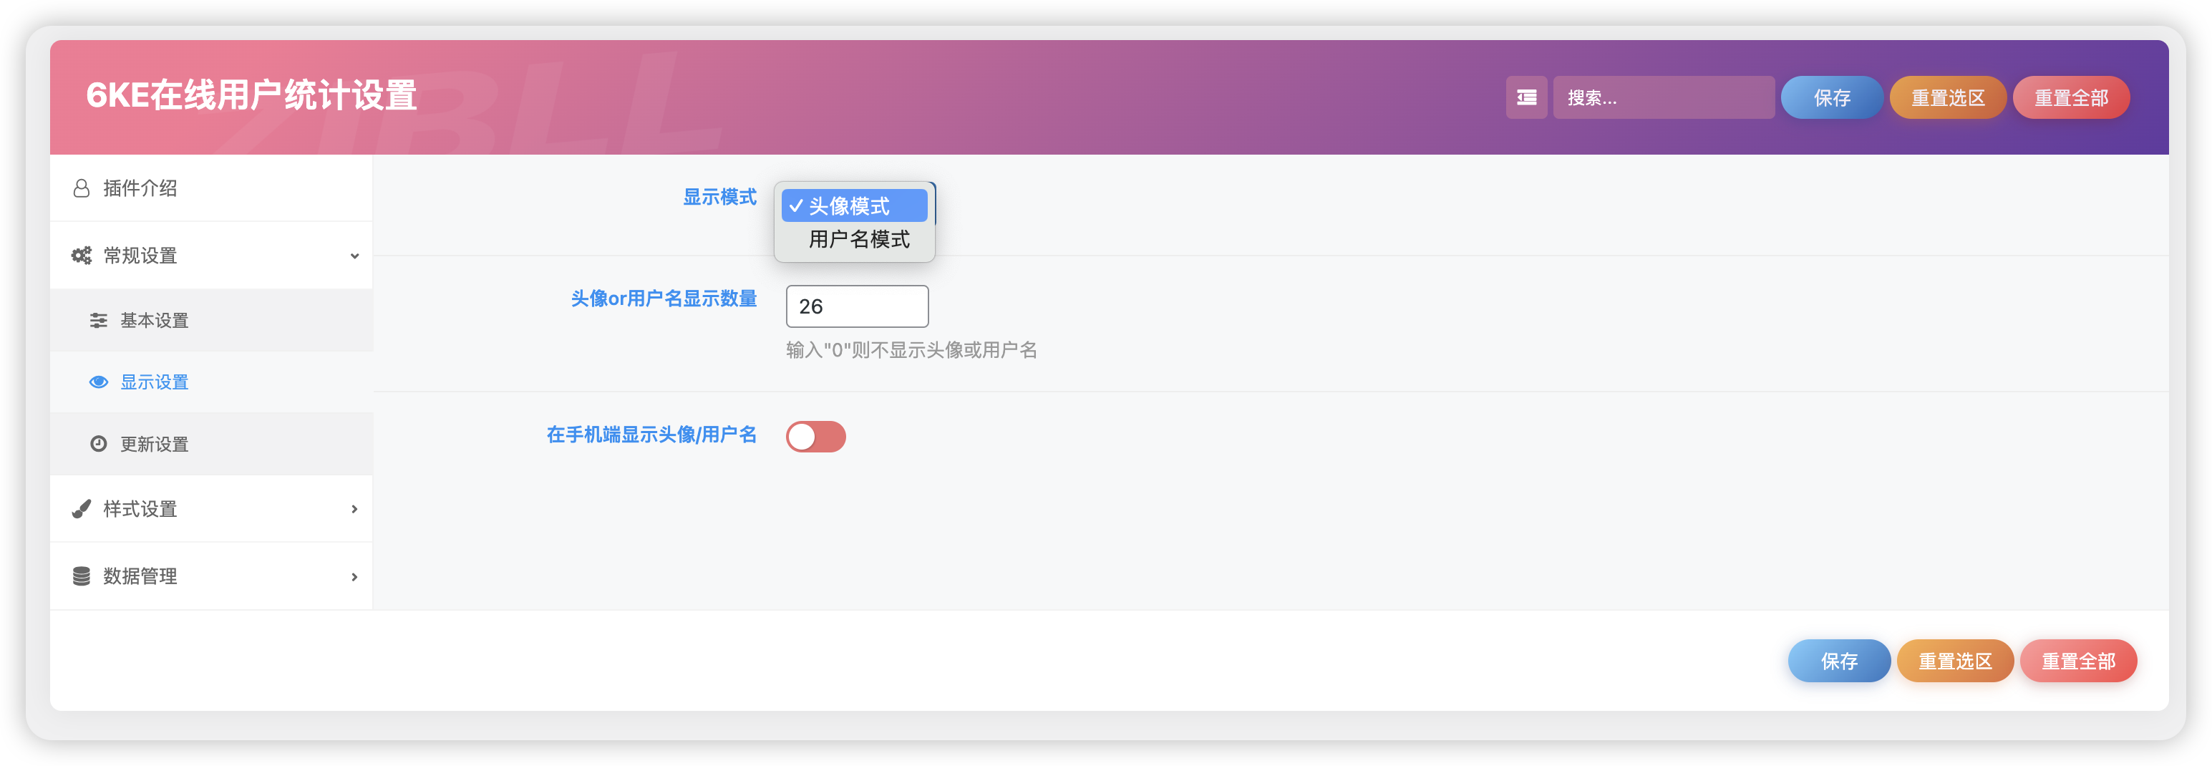The image size is (2212, 766).
Task: Focus the 搜索 search field
Action: (x=1663, y=98)
